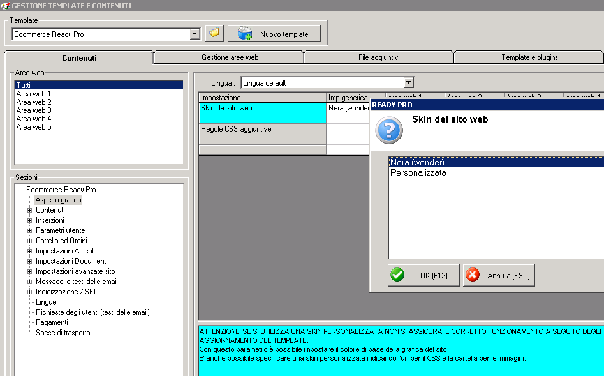The height and width of the screenshot is (376, 604).
Task: Select Impostazioni Articoli tree label
Action: tap(65, 251)
